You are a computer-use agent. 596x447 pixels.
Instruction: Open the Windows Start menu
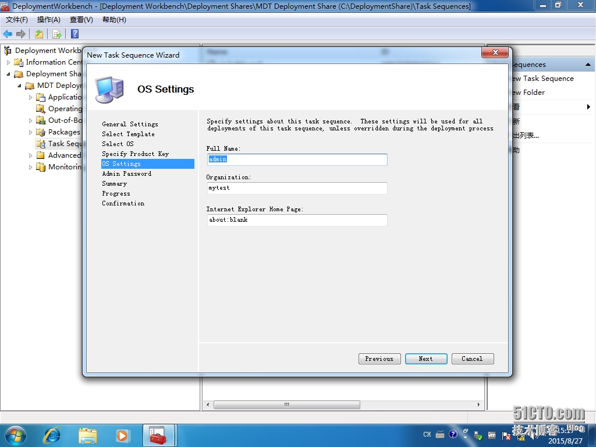16,435
